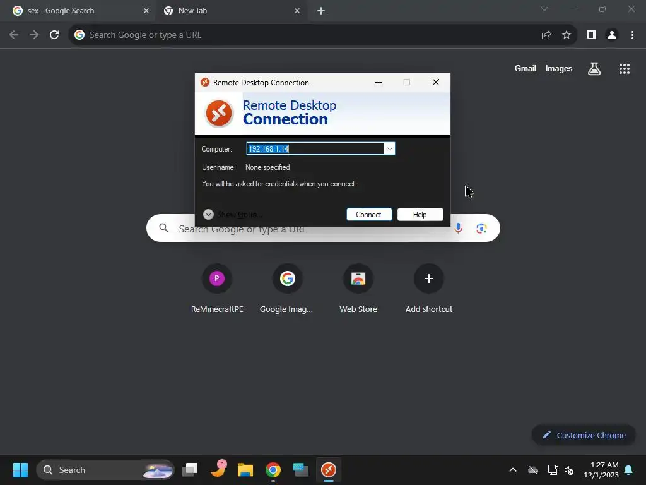Screen dimensions: 646x485
Task: Open Chrome tab search chevron
Action: tap(544, 9)
